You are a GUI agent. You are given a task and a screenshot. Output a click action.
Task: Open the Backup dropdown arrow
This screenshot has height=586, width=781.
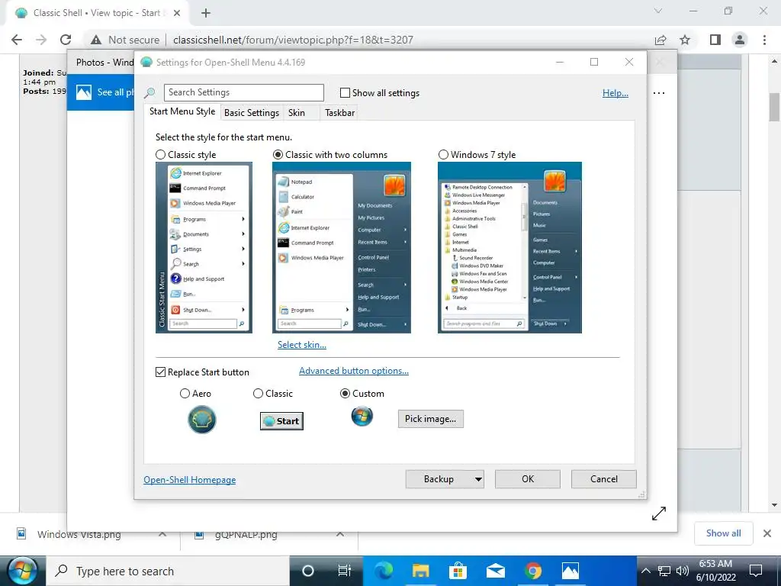(478, 479)
